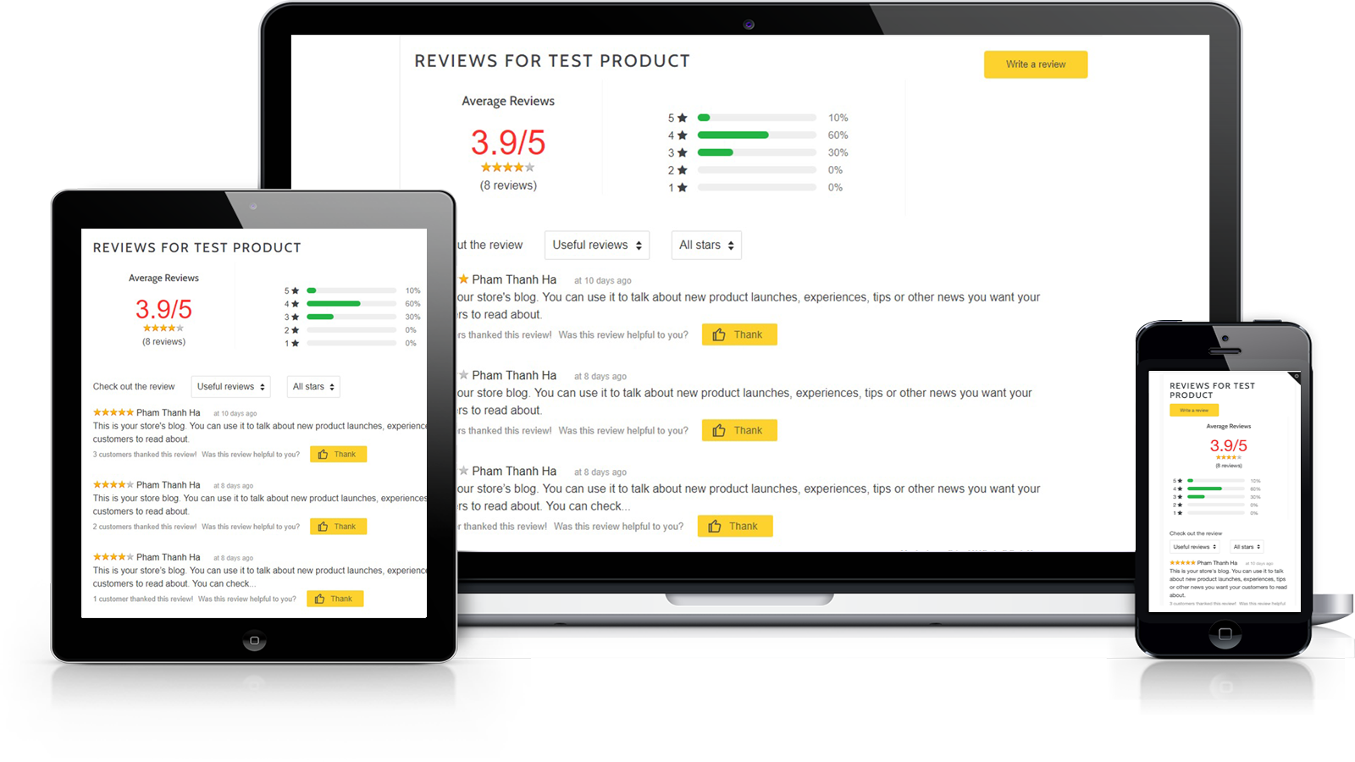Open 'All stars' dropdown on tablet screen
1355x762 pixels.
313,387
